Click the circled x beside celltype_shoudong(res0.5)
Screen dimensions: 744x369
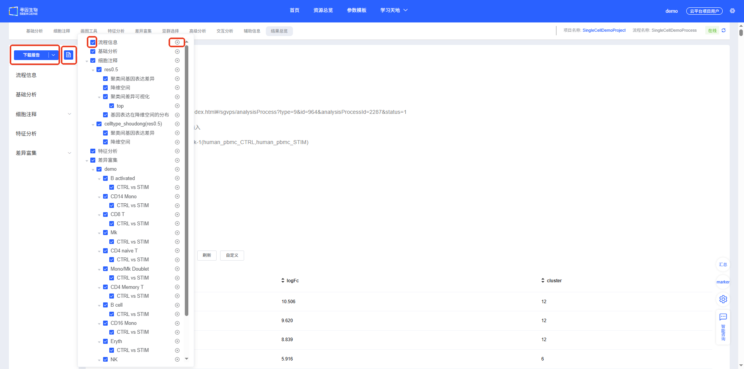point(177,124)
